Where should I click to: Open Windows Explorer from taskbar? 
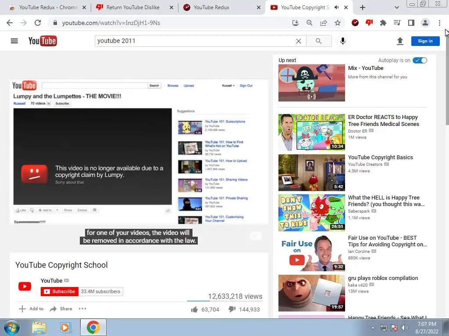tap(39, 327)
